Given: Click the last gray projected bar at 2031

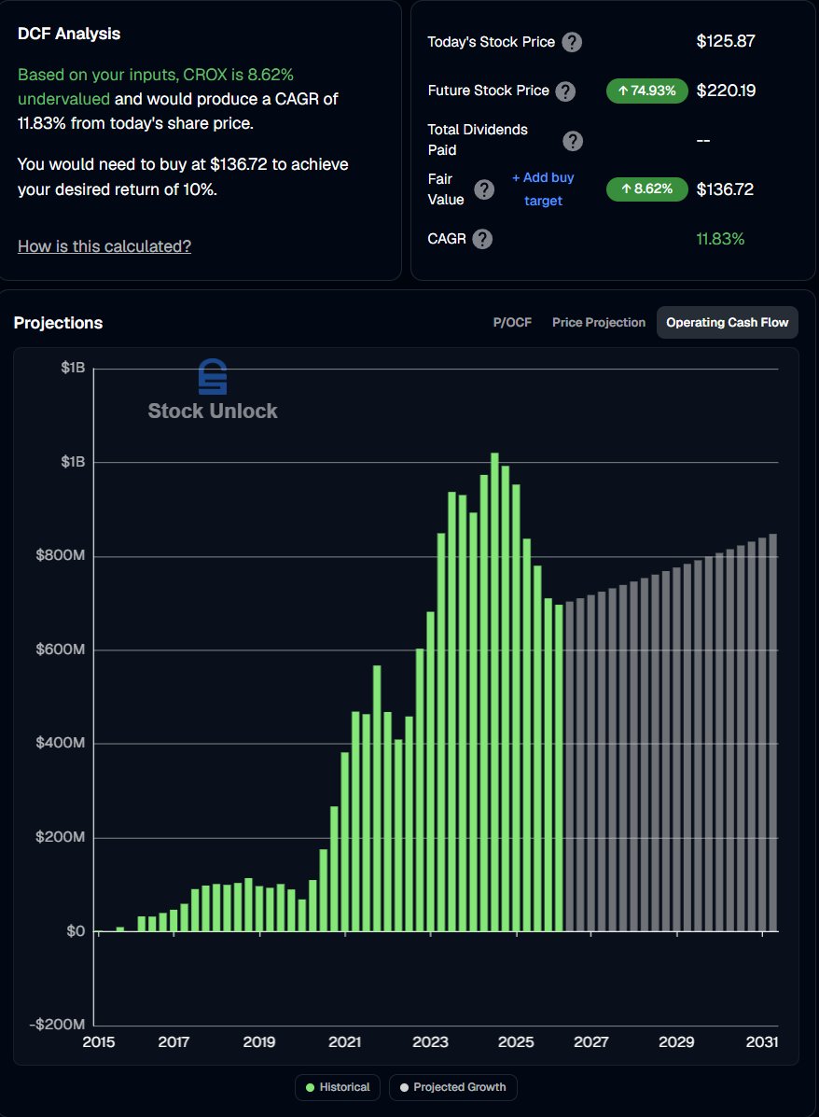Looking at the screenshot, I should point(772,733).
